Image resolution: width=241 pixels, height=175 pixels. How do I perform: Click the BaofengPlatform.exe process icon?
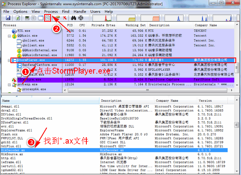click(19, 65)
